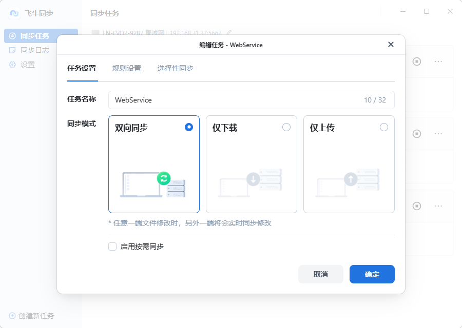Click the stop icon on the first background task
This screenshot has height=328, width=462.
click(x=417, y=61)
